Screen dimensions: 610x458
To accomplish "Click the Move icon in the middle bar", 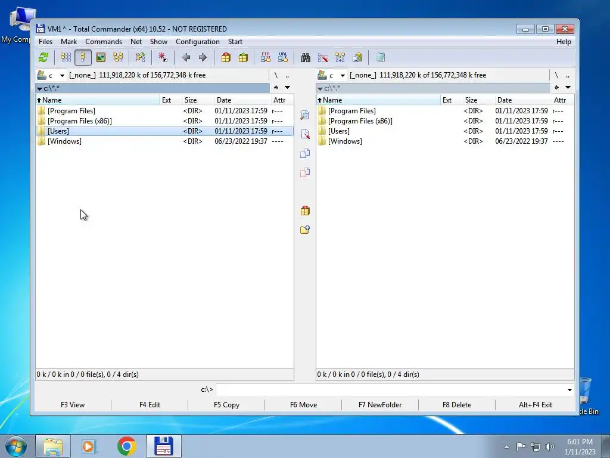I will [305, 172].
